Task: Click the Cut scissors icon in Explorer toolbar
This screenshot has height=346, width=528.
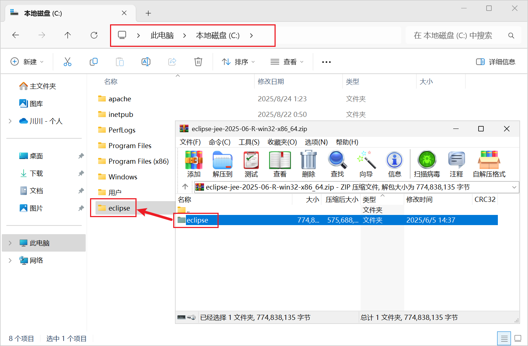Action: pos(68,62)
